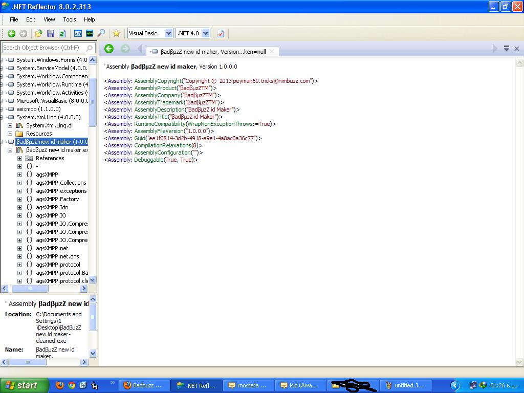Screen dimensions: 524x393
Task: Click the analyzer monitor toolbar icon
Action: [x=89, y=33]
